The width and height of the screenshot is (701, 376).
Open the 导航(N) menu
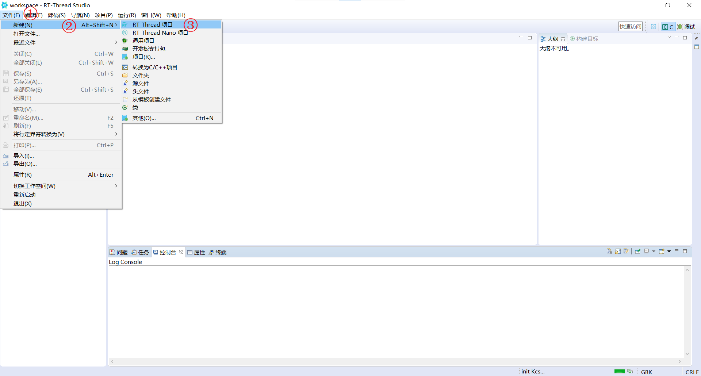[x=80, y=15]
